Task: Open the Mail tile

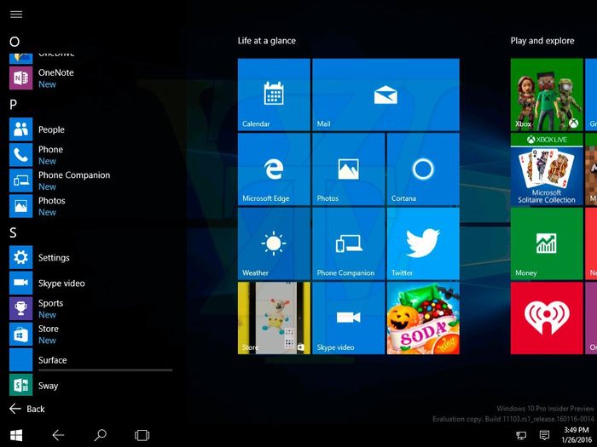Action: click(385, 95)
